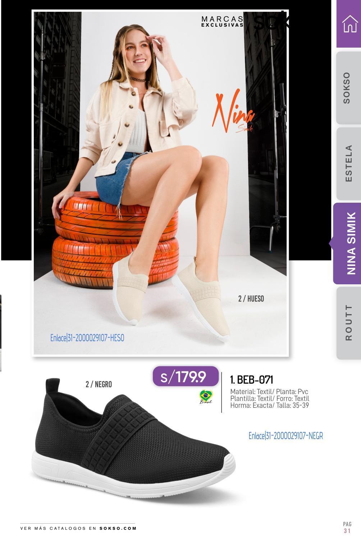Visit SOKSO.COM catalog link in footer
Viewport: 361px width, 542px height.
(118, 528)
